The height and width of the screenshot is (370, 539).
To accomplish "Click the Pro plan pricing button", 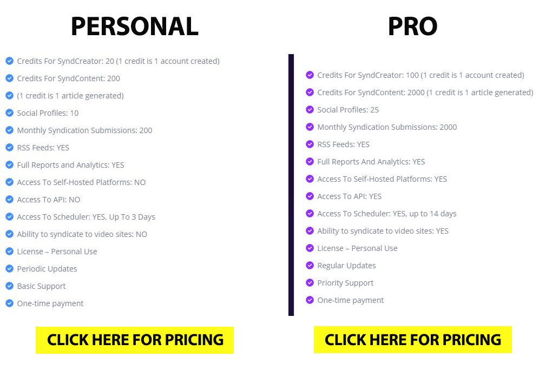I will (412, 340).
